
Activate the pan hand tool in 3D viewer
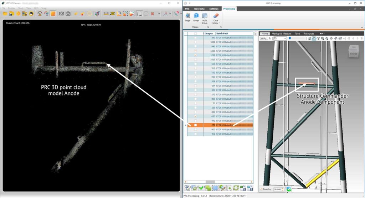pyautogui.click(x=314, y=38)
